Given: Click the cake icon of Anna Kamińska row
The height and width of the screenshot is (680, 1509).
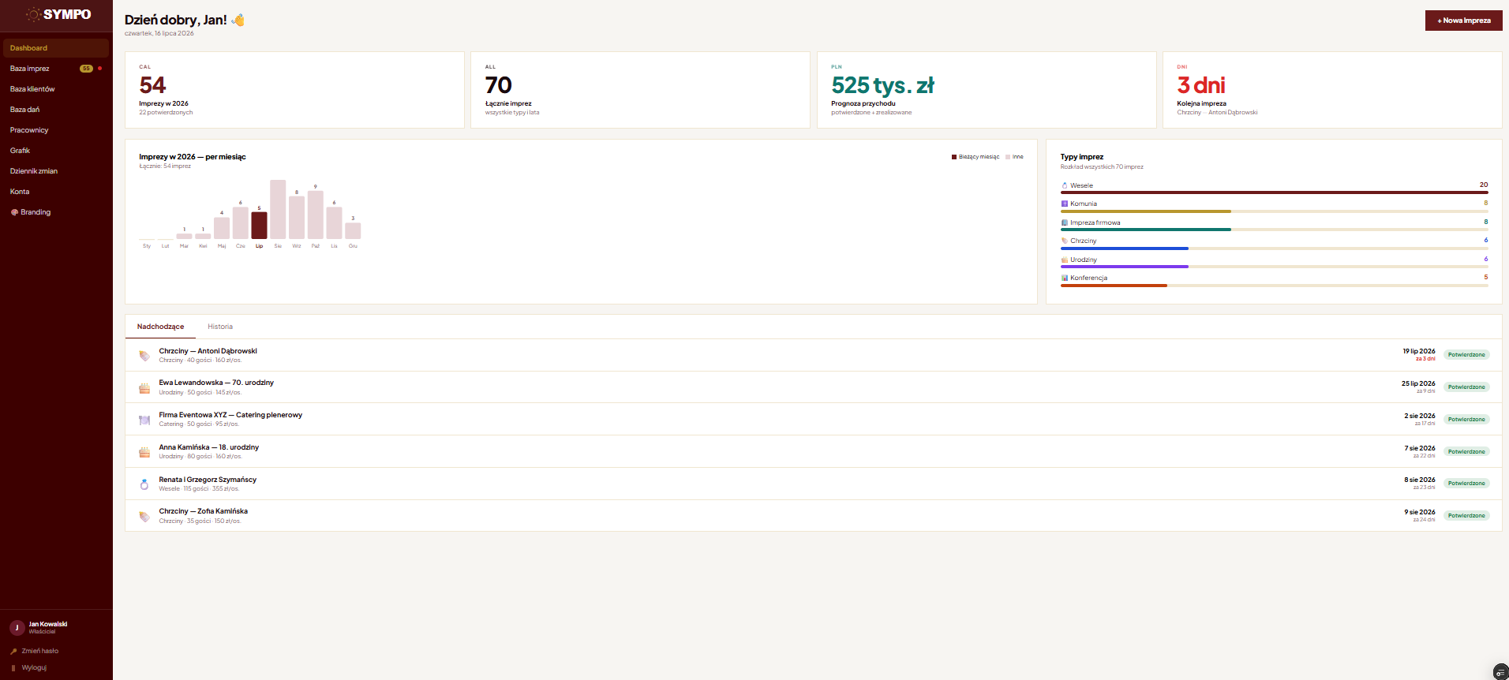Looking at the screenshot, I should pyautogui.click(x=144, y=452).
